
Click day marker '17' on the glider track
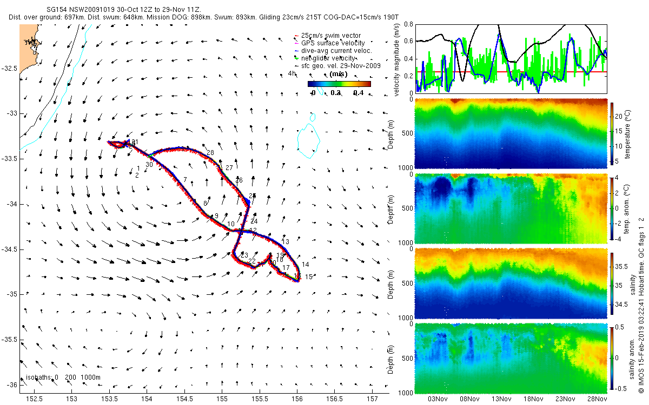pyautogui.click(x=287, y=268)
